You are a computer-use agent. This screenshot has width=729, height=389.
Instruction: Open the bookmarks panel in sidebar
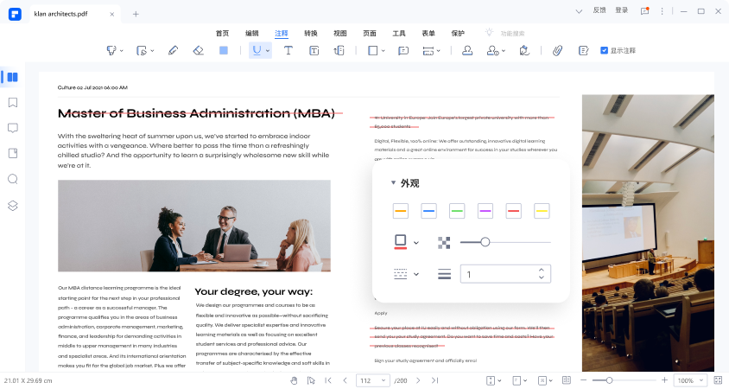(x=13, y=102)
